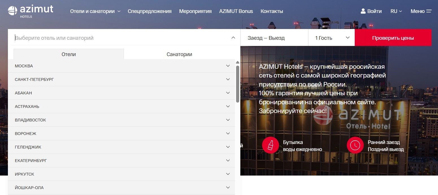
Task: Open the Отели и санатории dropdown menu
Action: point(95,11)
